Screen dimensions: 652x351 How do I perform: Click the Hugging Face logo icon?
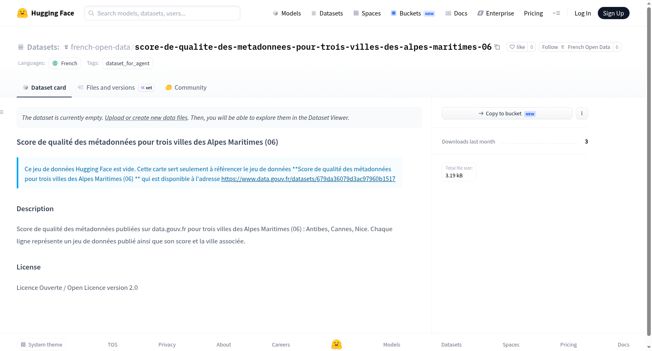pyautogui.click(x=22, y=13)
